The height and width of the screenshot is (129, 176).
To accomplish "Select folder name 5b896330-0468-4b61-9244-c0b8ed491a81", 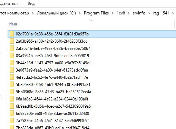I will pos(53,85).
